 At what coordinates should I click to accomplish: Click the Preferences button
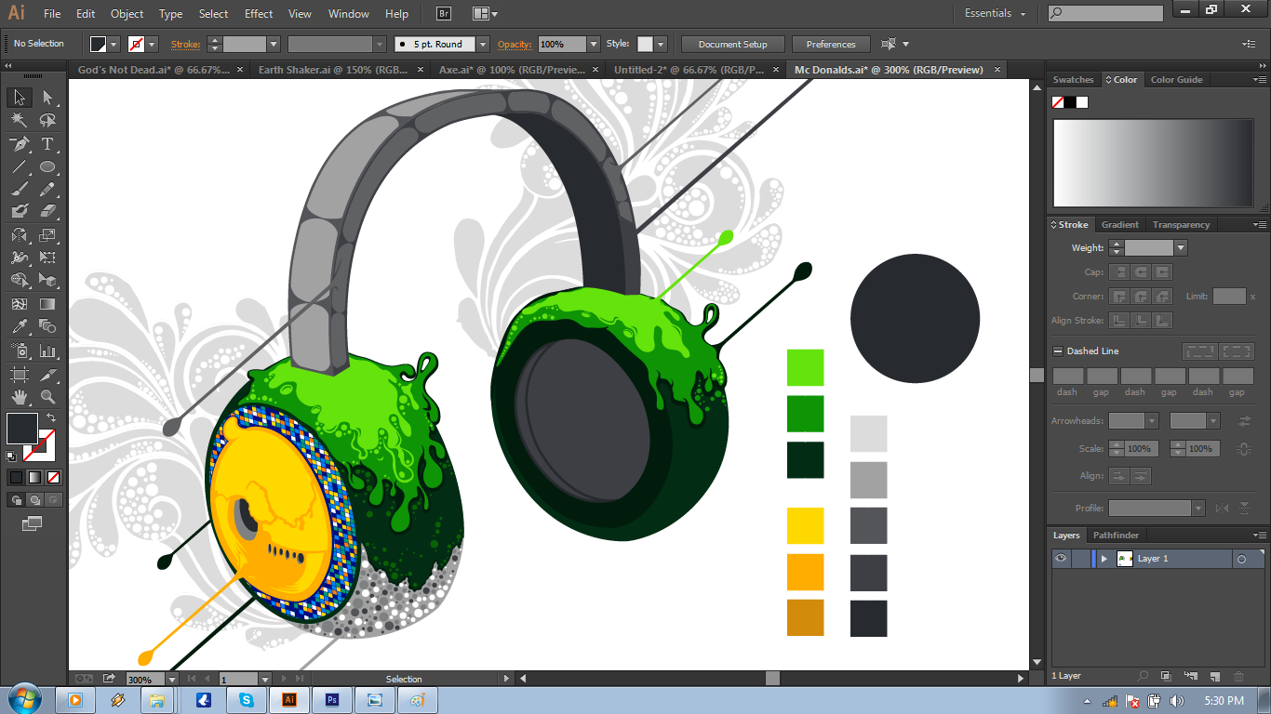(831, 44)
